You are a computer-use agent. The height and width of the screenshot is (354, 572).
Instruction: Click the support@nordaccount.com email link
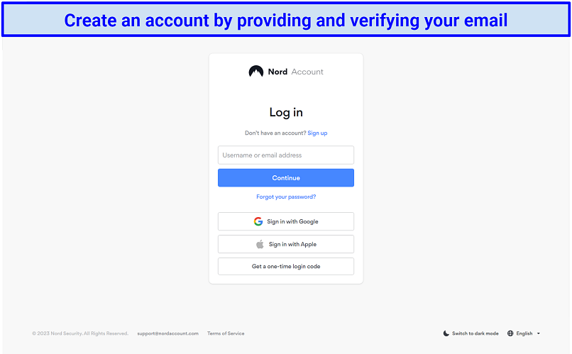(167, 333)
